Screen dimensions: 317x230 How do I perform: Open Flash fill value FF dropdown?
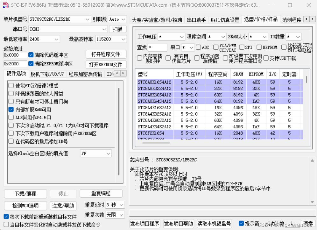coord(96,154)
